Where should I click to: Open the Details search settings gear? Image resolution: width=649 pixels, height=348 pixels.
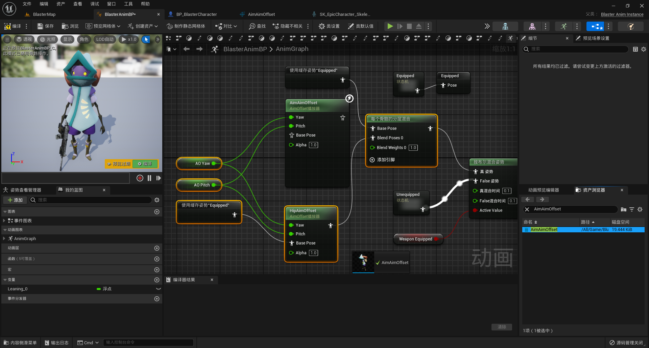point(644,49)
